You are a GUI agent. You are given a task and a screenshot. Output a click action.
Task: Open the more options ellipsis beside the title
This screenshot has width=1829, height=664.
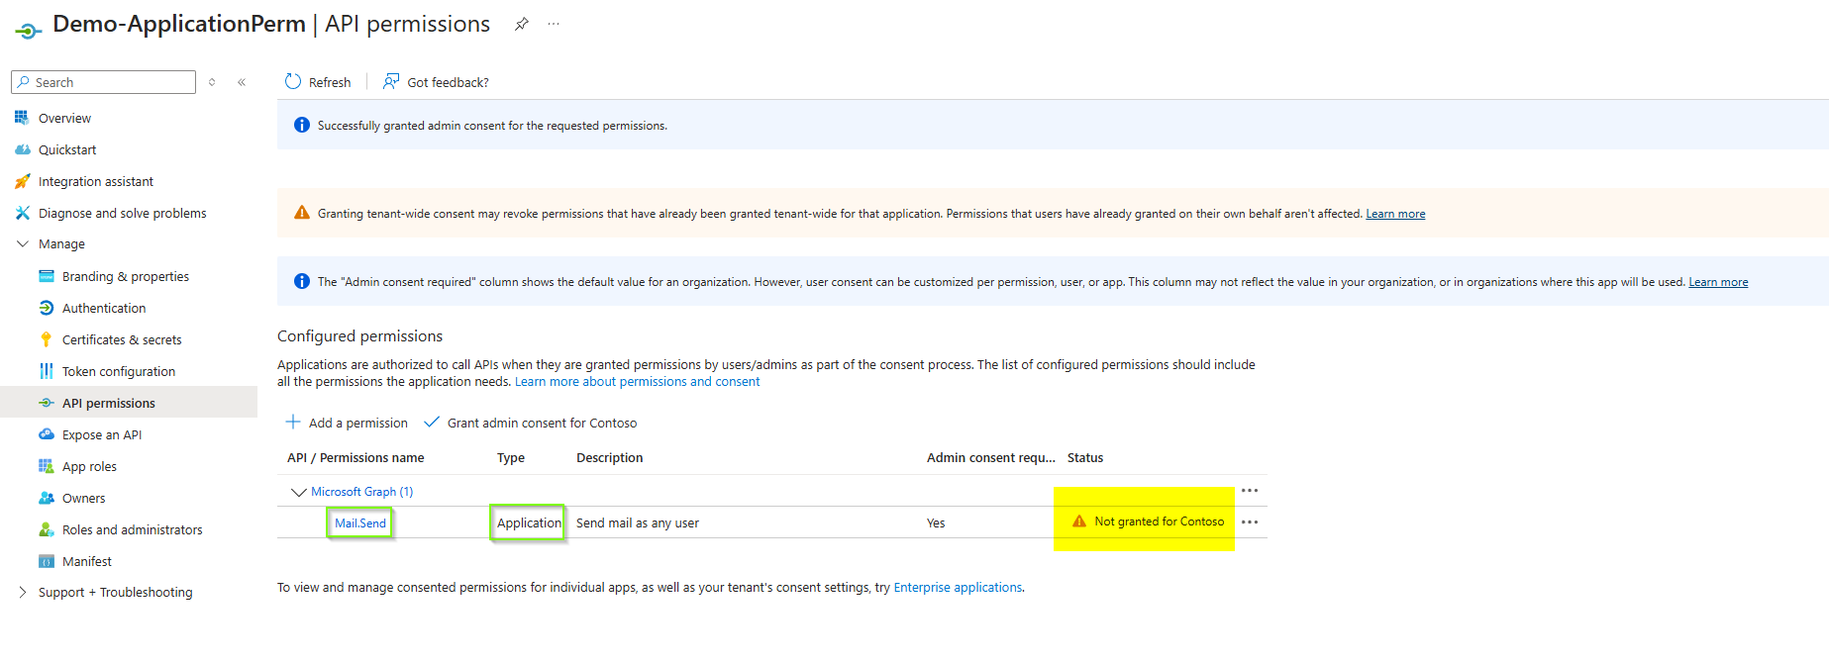[x=554, y=24]
